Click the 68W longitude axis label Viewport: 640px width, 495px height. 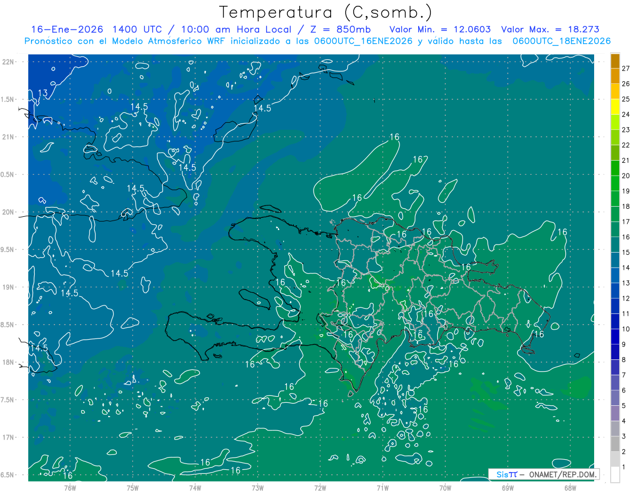pos(570,488)
